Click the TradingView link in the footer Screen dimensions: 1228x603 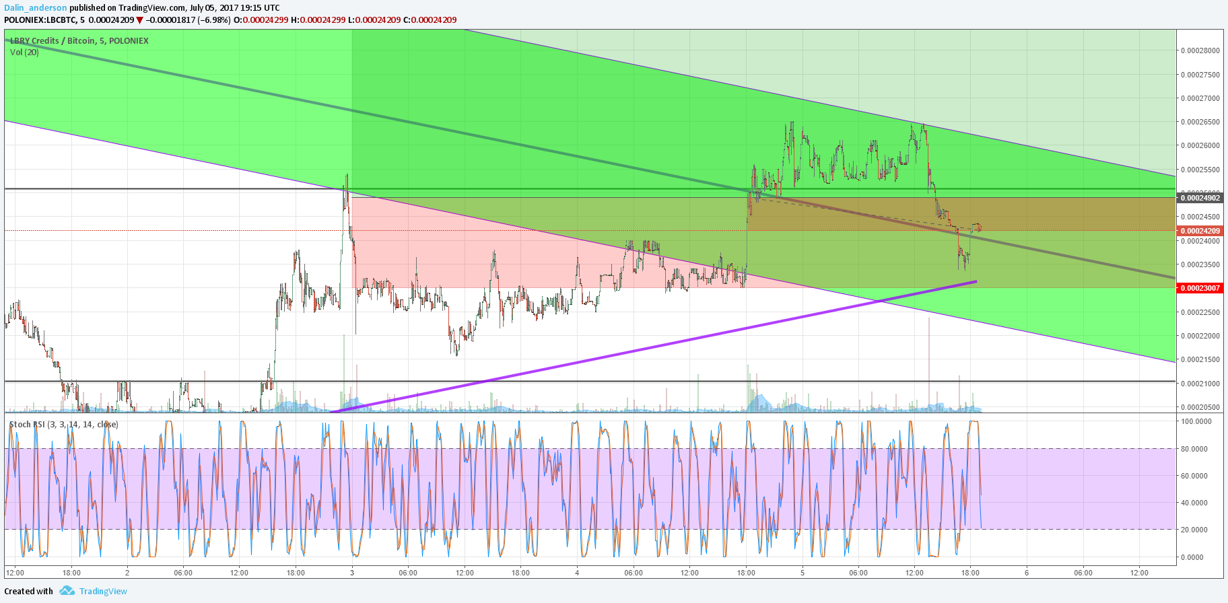coord(103,591)
